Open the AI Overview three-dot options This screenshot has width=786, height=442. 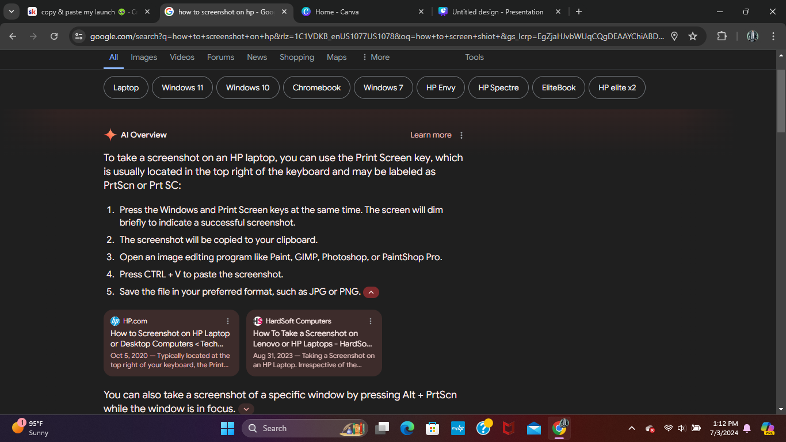(461, 135)
